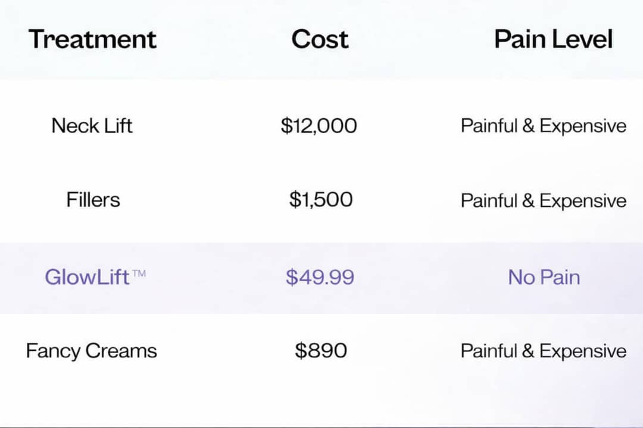Viewport: 643px width, 428px height.
Task: Select the $12,000 cost value
Action: pos(319,125)
